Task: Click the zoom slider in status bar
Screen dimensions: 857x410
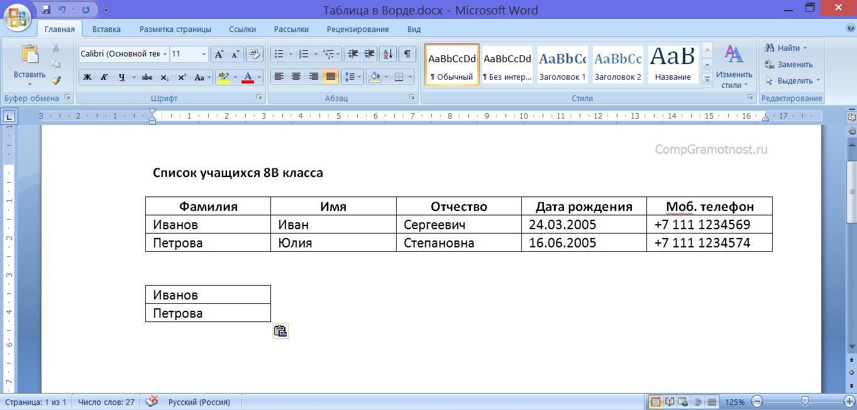Action: [805, 402]
